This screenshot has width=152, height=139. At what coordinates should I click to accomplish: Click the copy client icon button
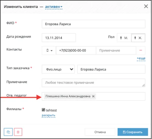click(x=8, y=132)
